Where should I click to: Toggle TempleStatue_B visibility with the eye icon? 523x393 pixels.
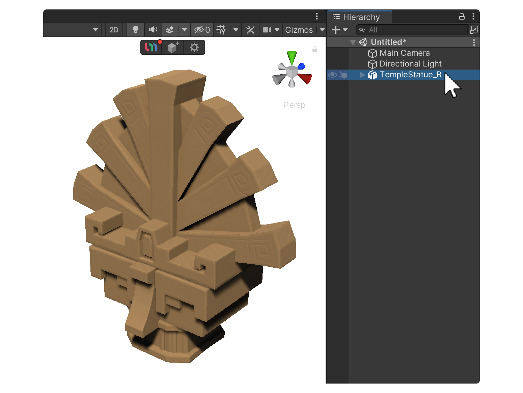[x=332, y=75]
